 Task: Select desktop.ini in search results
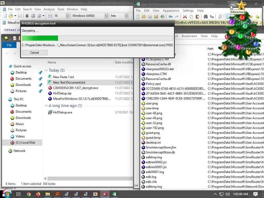coord(153,143)
